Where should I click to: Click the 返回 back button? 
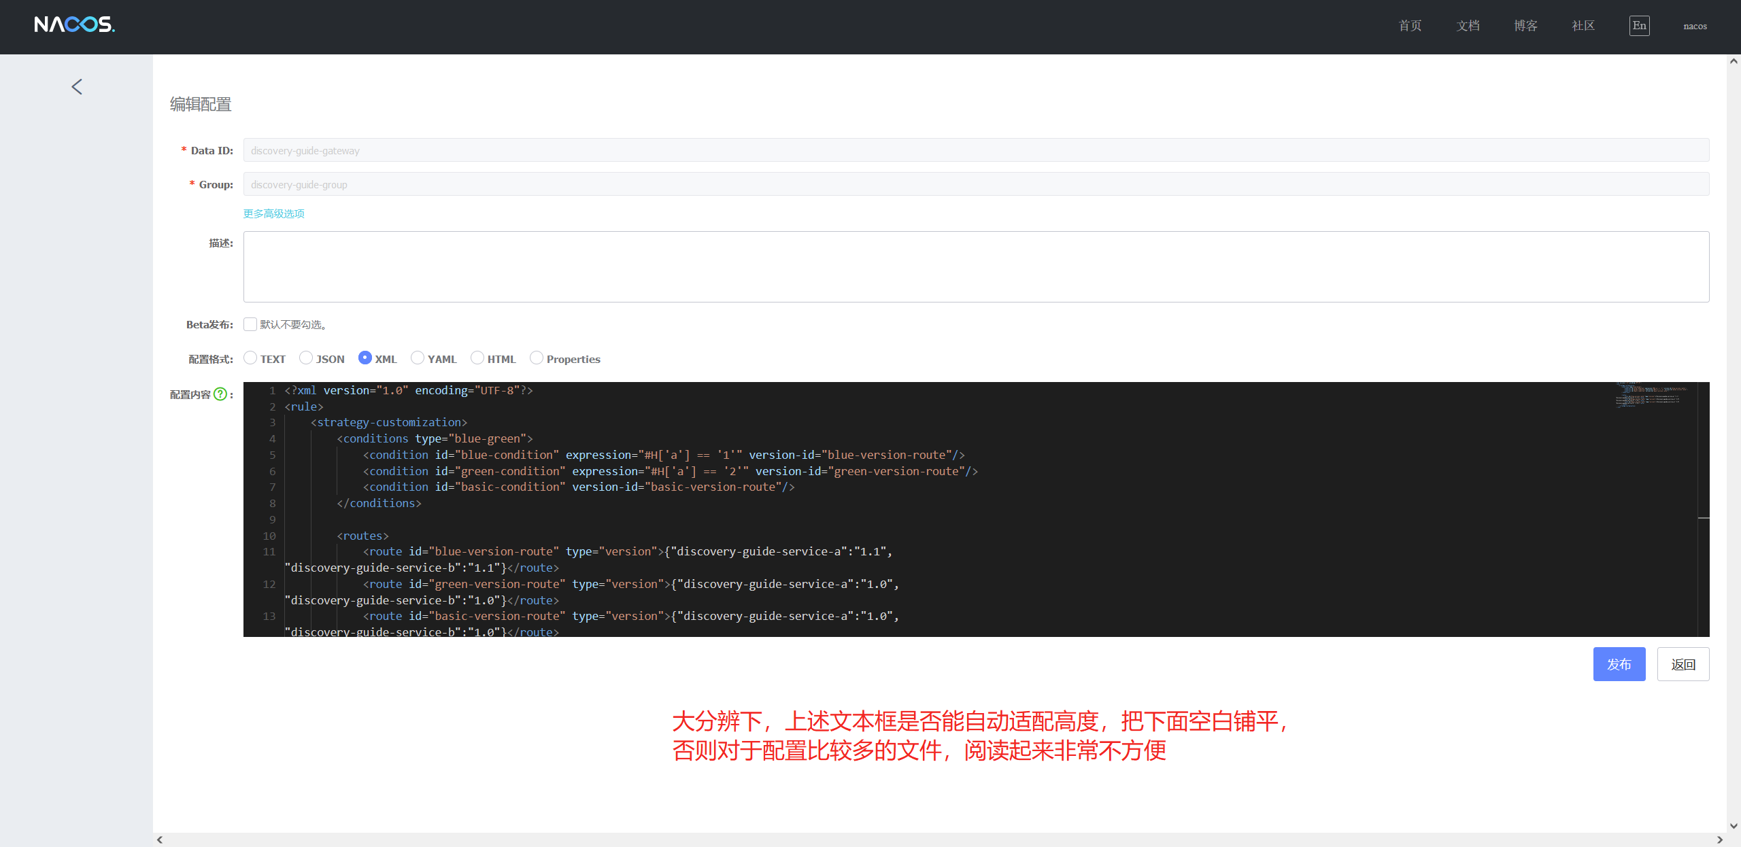pos(1683,664)
